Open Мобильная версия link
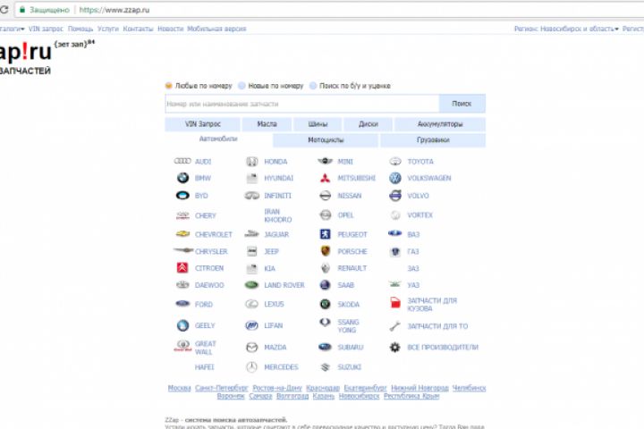Screen dimensions: 644x429 pyautogui.click(x=216, y=29)
